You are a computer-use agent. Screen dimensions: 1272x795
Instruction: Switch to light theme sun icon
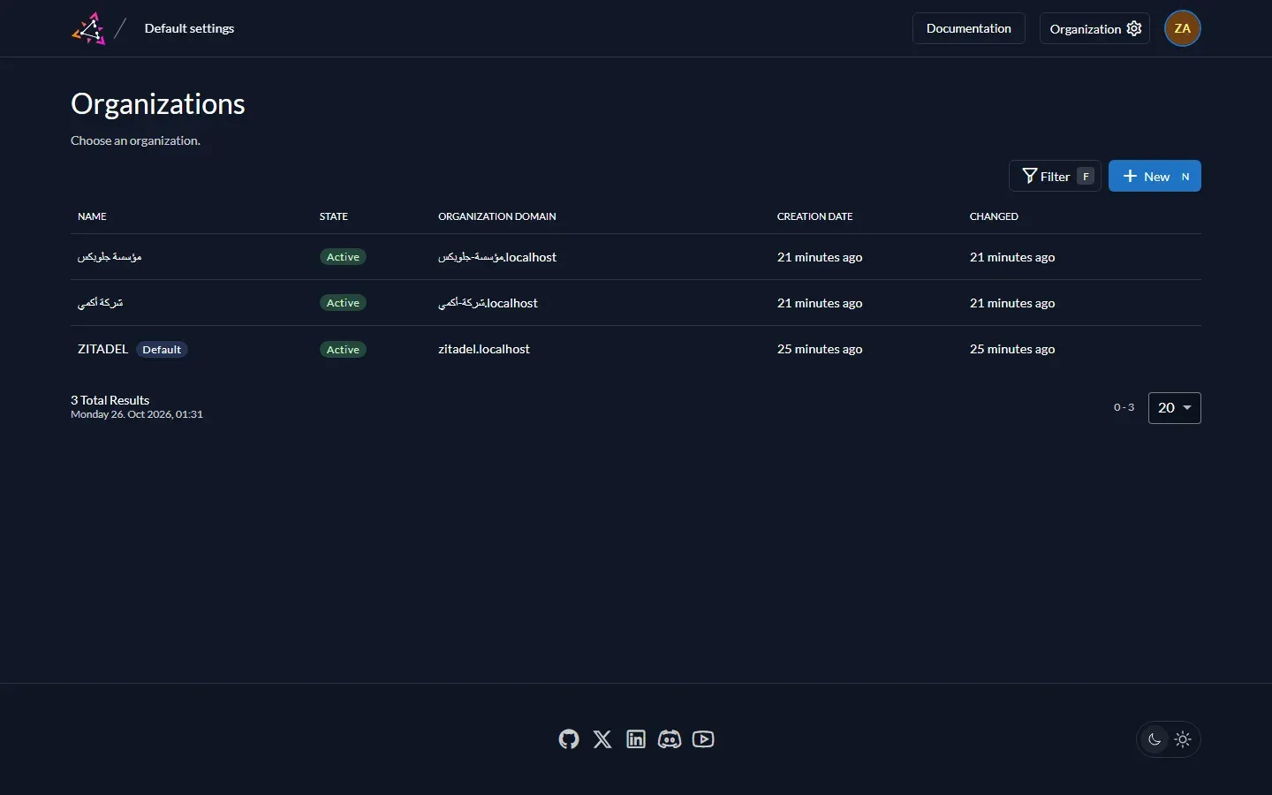pyautogui.click(x=1184, y=740)
